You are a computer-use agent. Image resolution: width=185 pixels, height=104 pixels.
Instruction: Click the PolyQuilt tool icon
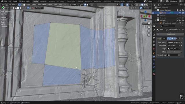click(x=3, y=8)
